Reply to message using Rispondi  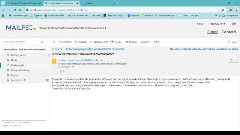point(81,42)
